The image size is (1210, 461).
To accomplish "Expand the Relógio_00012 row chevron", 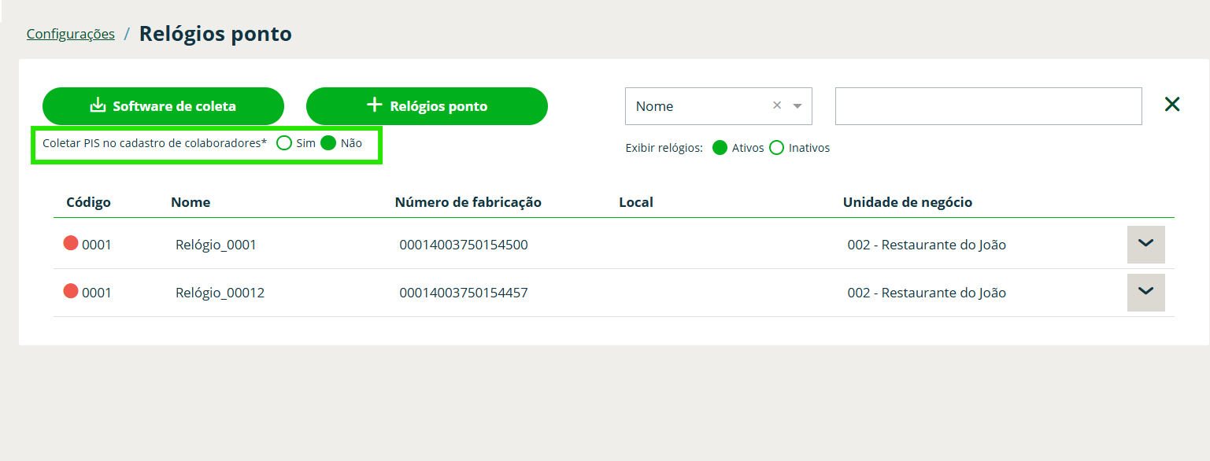I will pyautogui.click(x=1145, y=292).
